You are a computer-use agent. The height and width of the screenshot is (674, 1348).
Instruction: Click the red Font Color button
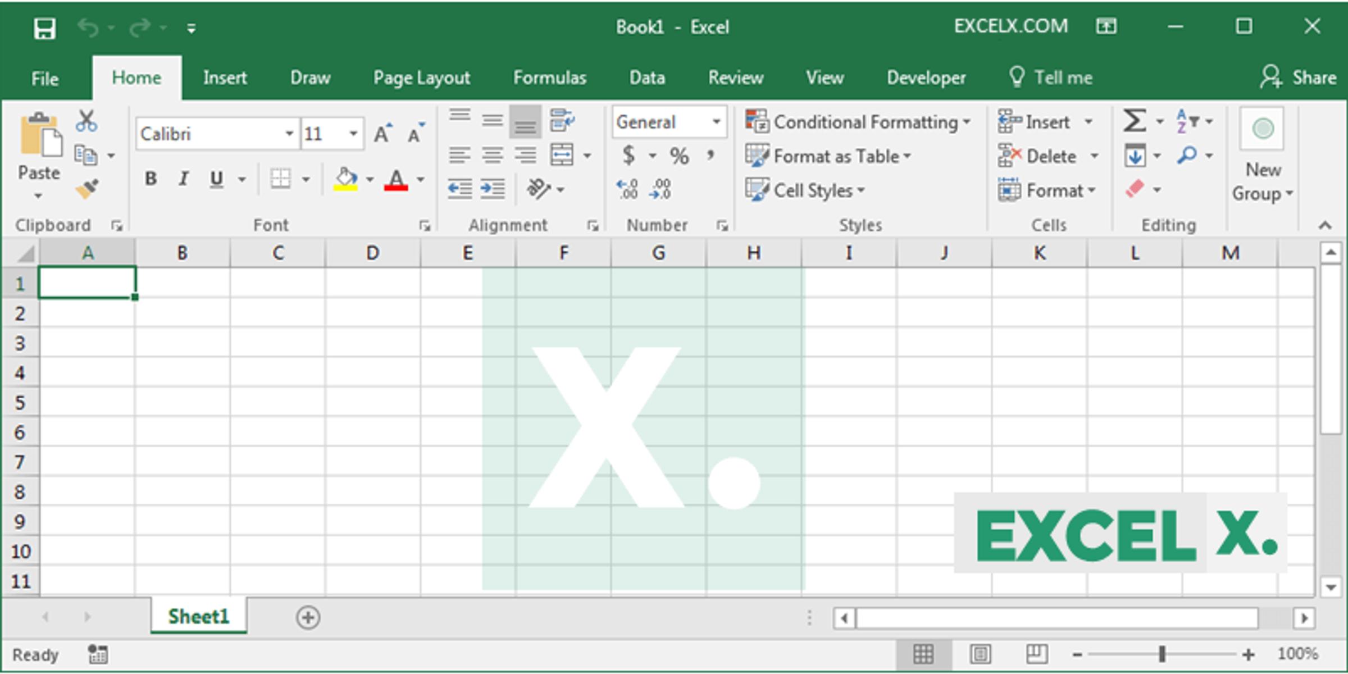396,180
